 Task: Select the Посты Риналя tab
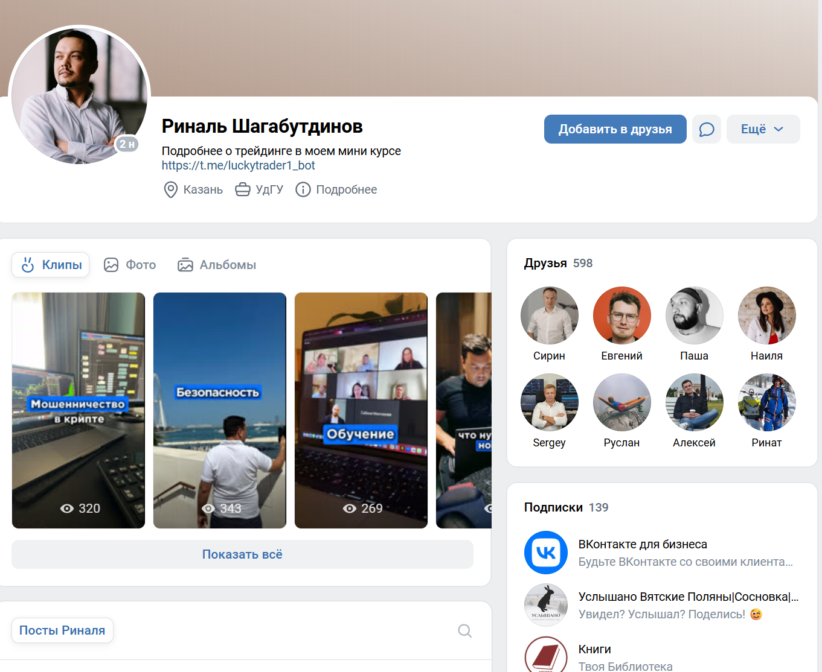(x=62, y=630)
